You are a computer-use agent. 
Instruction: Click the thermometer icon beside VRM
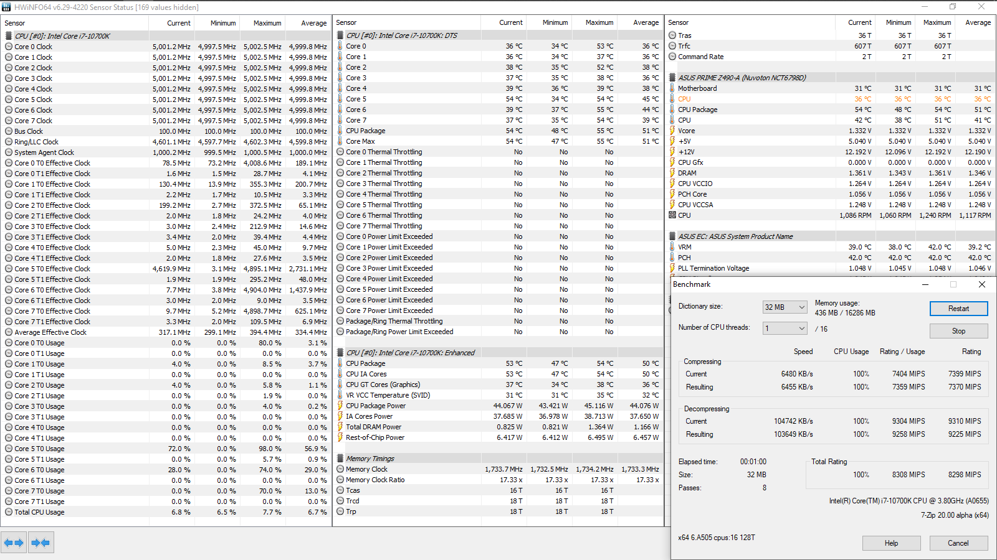tap(672, 247)
